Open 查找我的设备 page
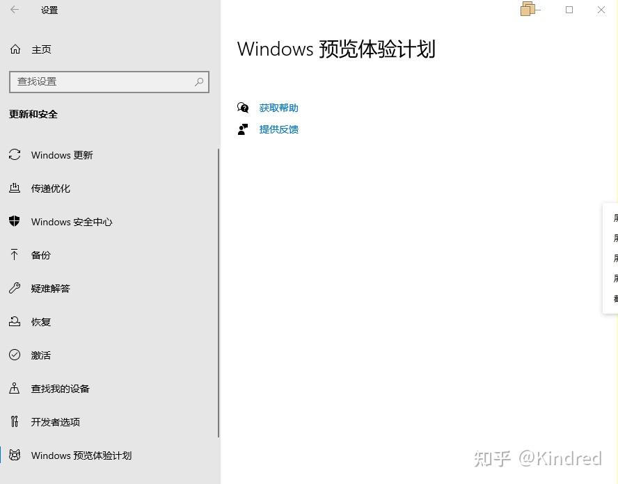Viewport: 618px width, 484px height. 61,389
